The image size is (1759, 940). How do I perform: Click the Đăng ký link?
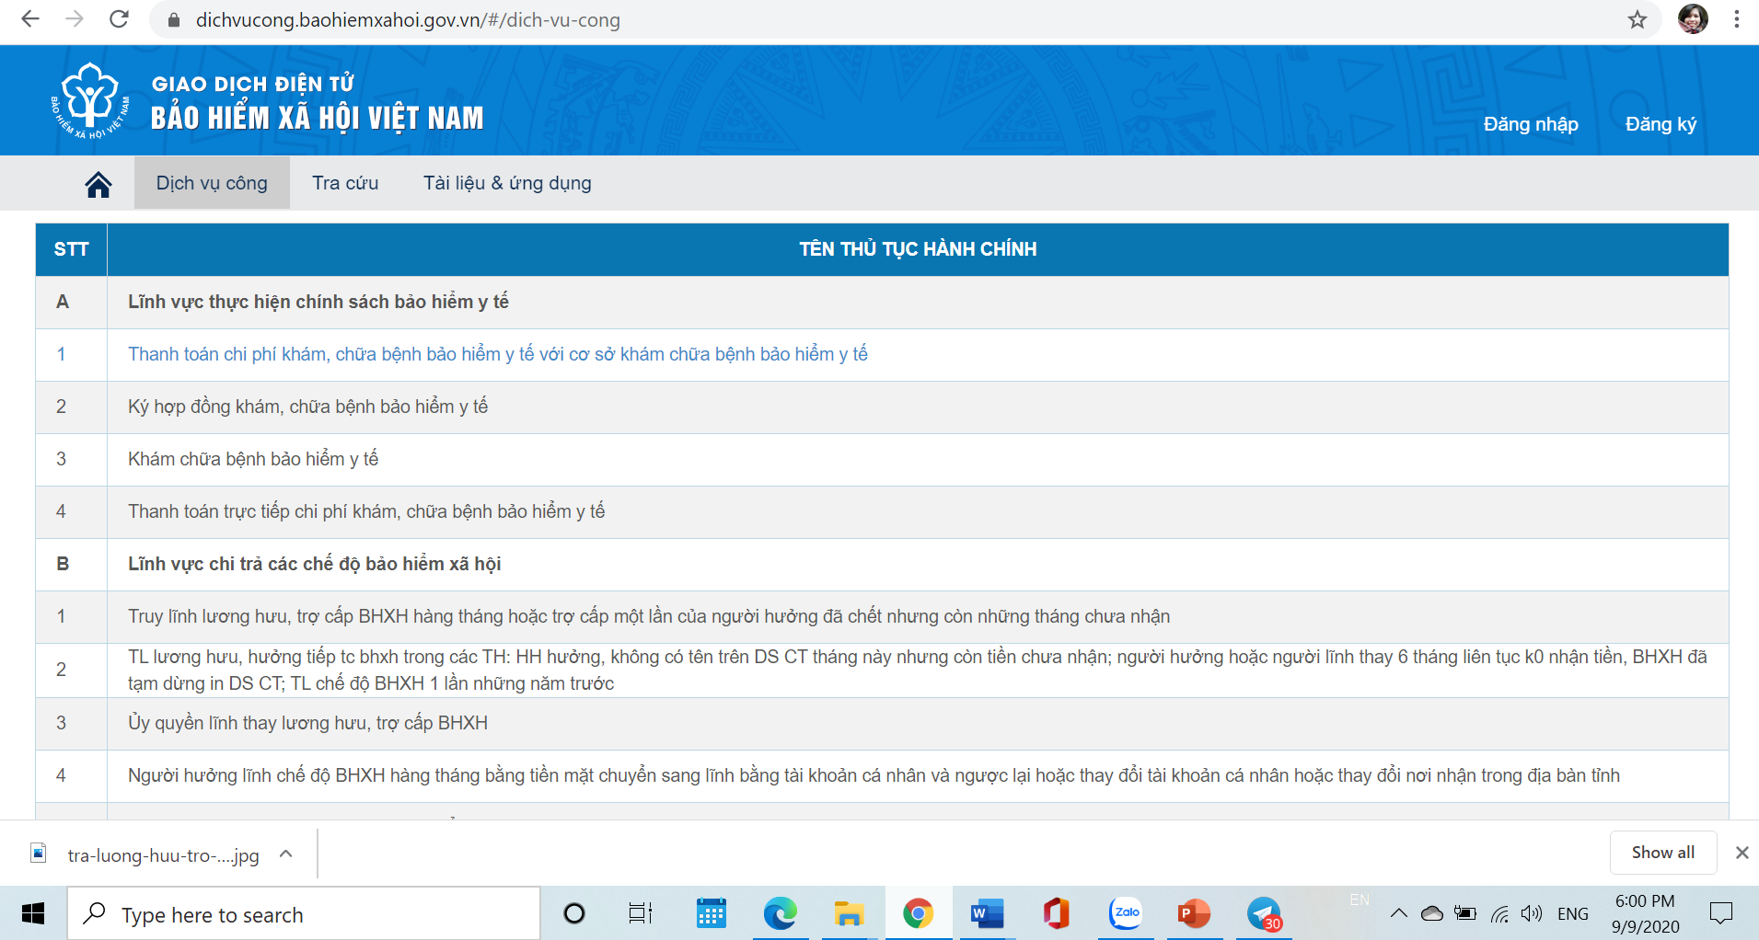pyautogui.click(x=1660, y=124)
